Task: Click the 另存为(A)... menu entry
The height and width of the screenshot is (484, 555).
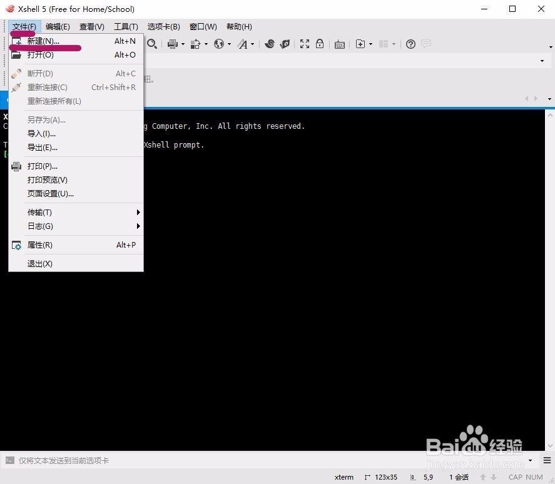Action: (x=76, y=120)
